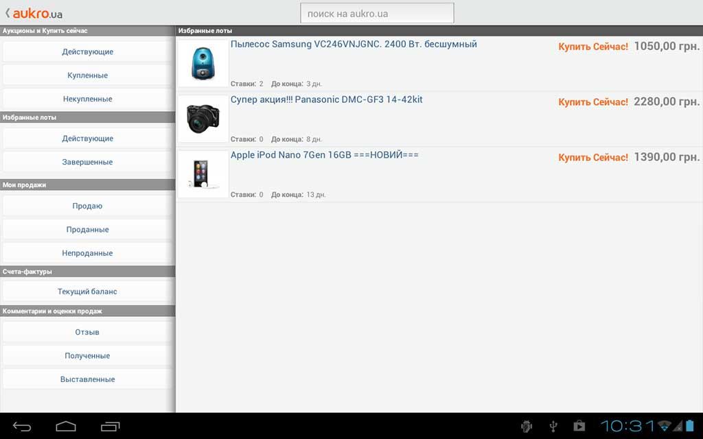
Task: Tap the Android debug status icon
Action: click(527, 426)
